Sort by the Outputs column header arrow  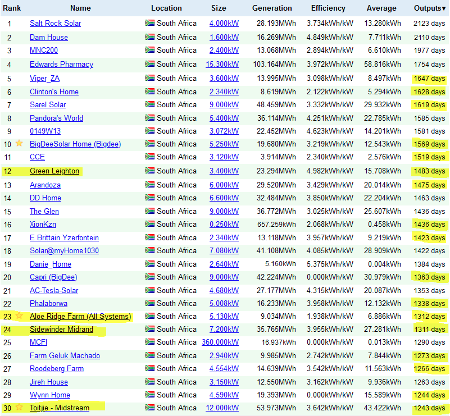click(x=444, y=8)
